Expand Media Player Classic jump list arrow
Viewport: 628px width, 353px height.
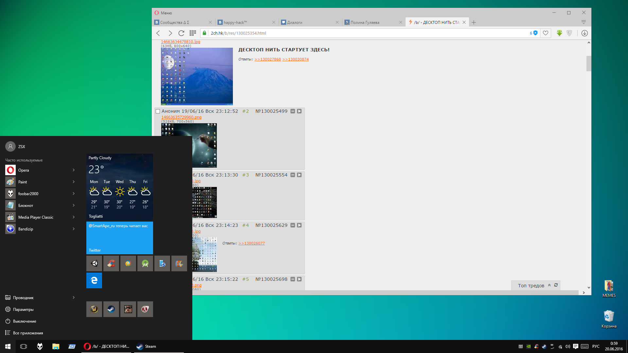[x=74, y=217]
